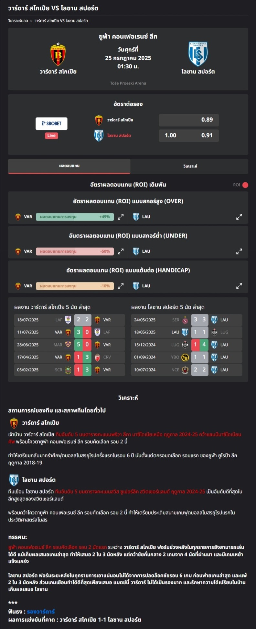The height and width of the screenshot is (629, 256).
Task: Click VAR handicap ROI -10% bar
Action: 75,286
